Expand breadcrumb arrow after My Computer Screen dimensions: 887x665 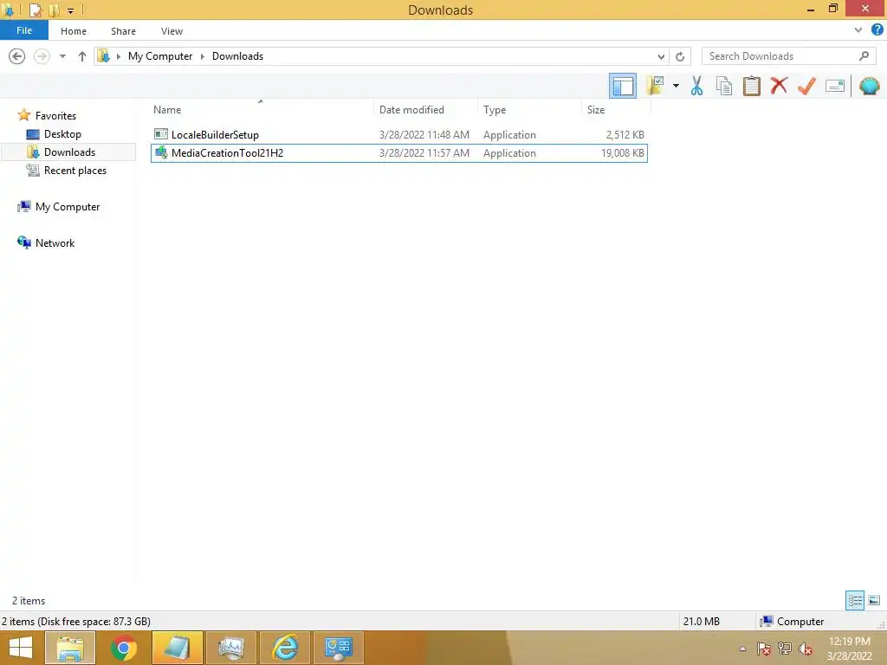coord(202,56)
